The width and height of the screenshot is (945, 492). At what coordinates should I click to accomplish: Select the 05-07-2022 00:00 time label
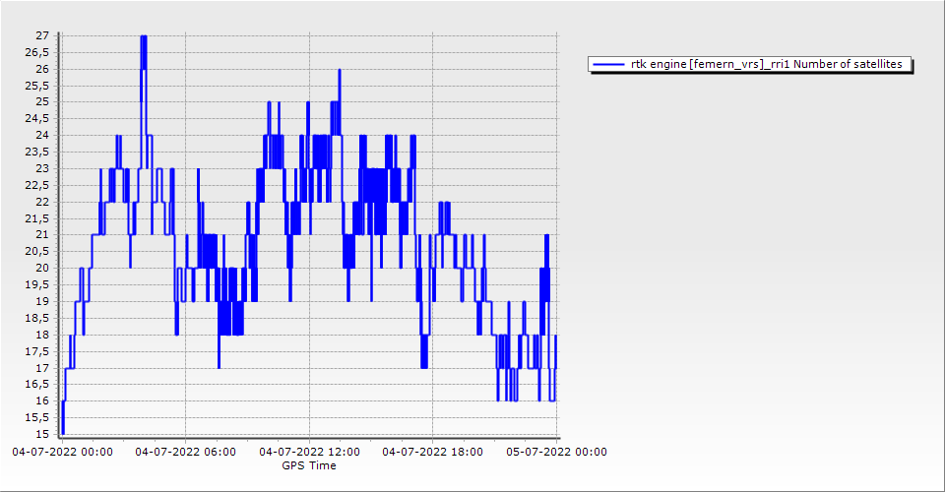click(x=556, y=453)
